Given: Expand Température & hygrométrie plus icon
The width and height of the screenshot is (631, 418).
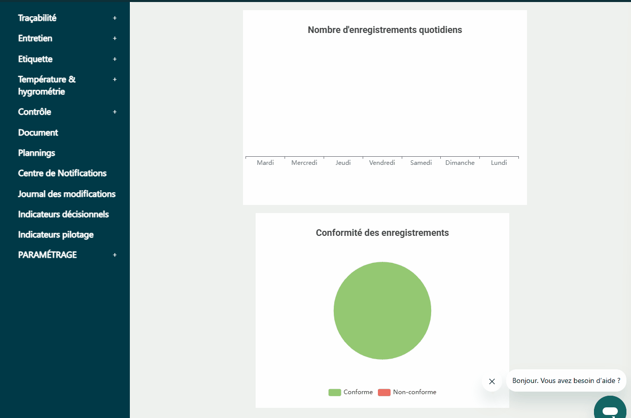Looking at the screenshot, I should (x=115, y=80).
